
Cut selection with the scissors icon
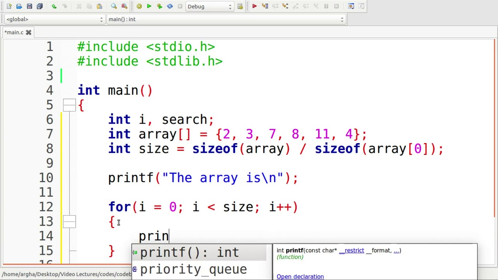79,6
